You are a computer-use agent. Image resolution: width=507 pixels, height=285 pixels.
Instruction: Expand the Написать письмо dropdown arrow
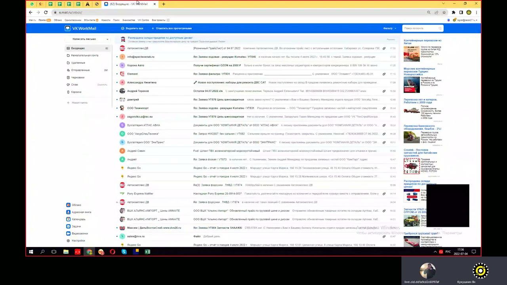[x=107, y=39]
